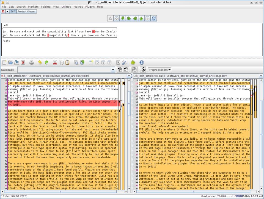Undo the last edit via the toolbar

coord(40,63)
